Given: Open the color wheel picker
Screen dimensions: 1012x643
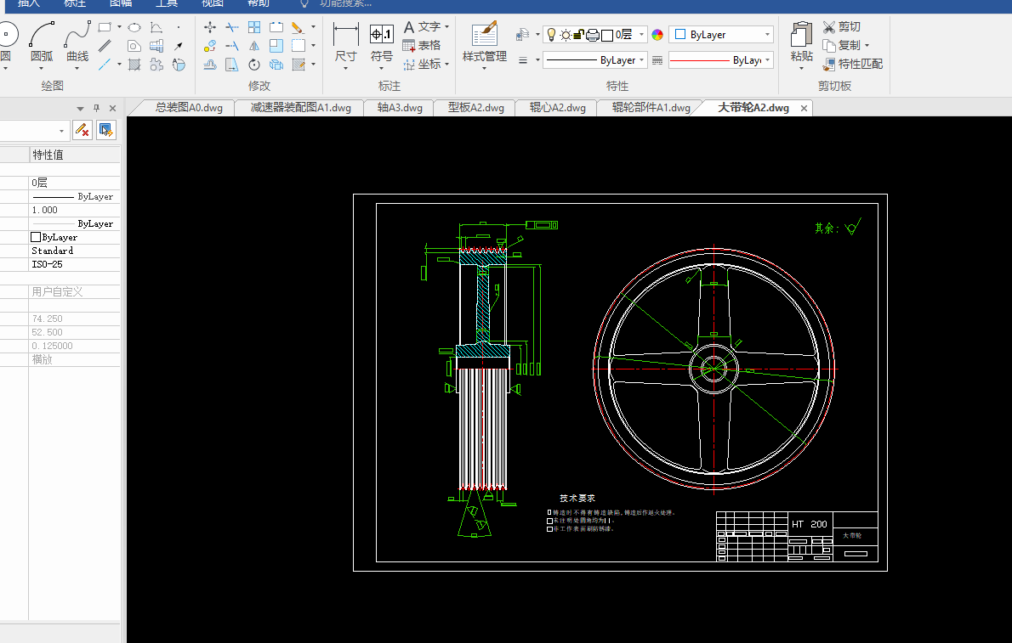Looking at the screenshot, I should (657, 35).
